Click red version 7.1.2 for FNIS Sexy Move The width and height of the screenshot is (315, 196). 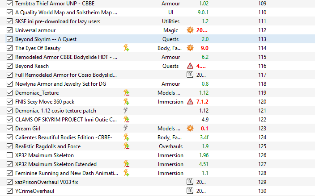point(202,102)
